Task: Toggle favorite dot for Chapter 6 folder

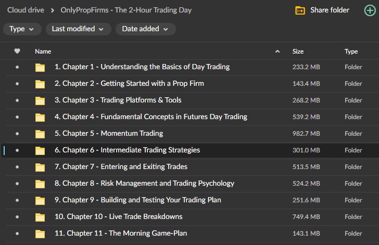Action: tap(17, 150)
